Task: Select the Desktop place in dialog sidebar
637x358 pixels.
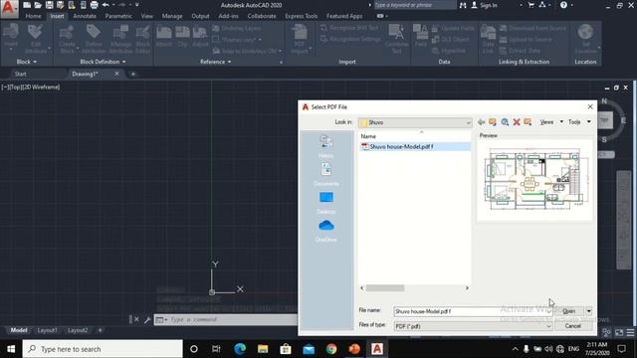Action: click(x=326, y=203)
